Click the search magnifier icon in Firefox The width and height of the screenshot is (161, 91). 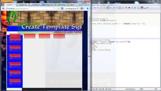tap(78, 8)
